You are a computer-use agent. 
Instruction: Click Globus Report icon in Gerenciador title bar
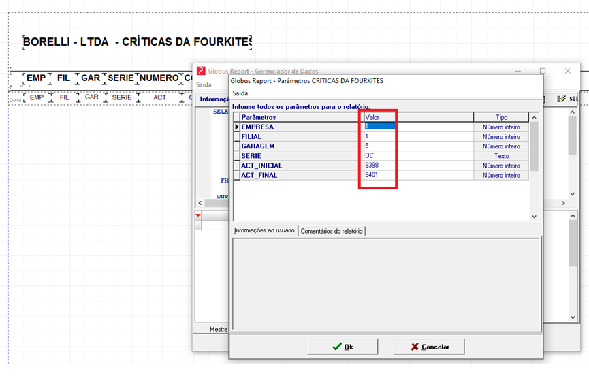tap(201, 71)
